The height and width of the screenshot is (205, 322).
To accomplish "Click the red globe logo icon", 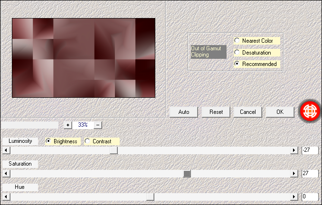I will [x=310, y=111].
